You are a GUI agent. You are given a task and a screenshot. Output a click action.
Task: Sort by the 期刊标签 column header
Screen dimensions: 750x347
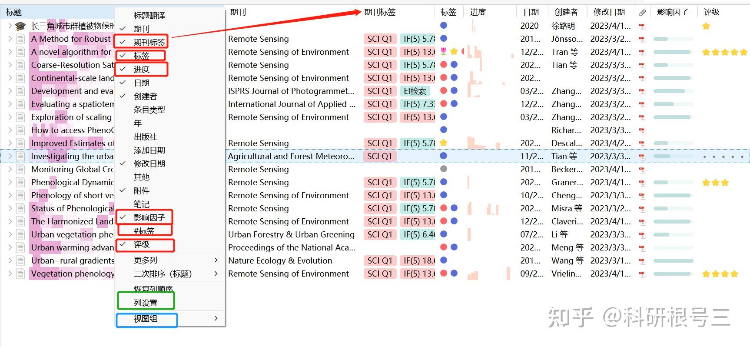[380, 12]
